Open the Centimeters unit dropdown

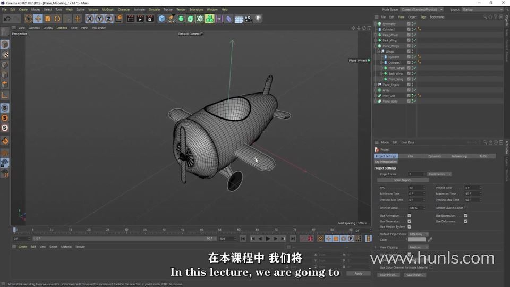(x=439, y=174)
